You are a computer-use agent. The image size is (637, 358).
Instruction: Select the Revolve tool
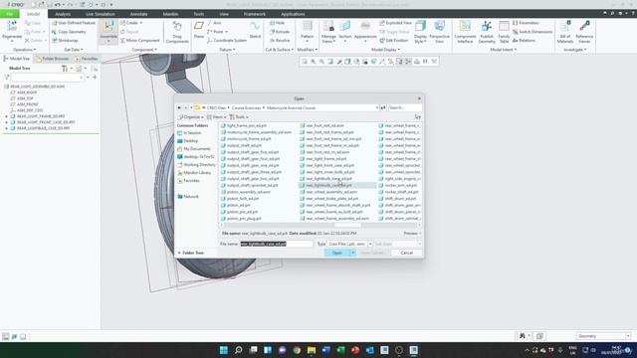point(280,41)
